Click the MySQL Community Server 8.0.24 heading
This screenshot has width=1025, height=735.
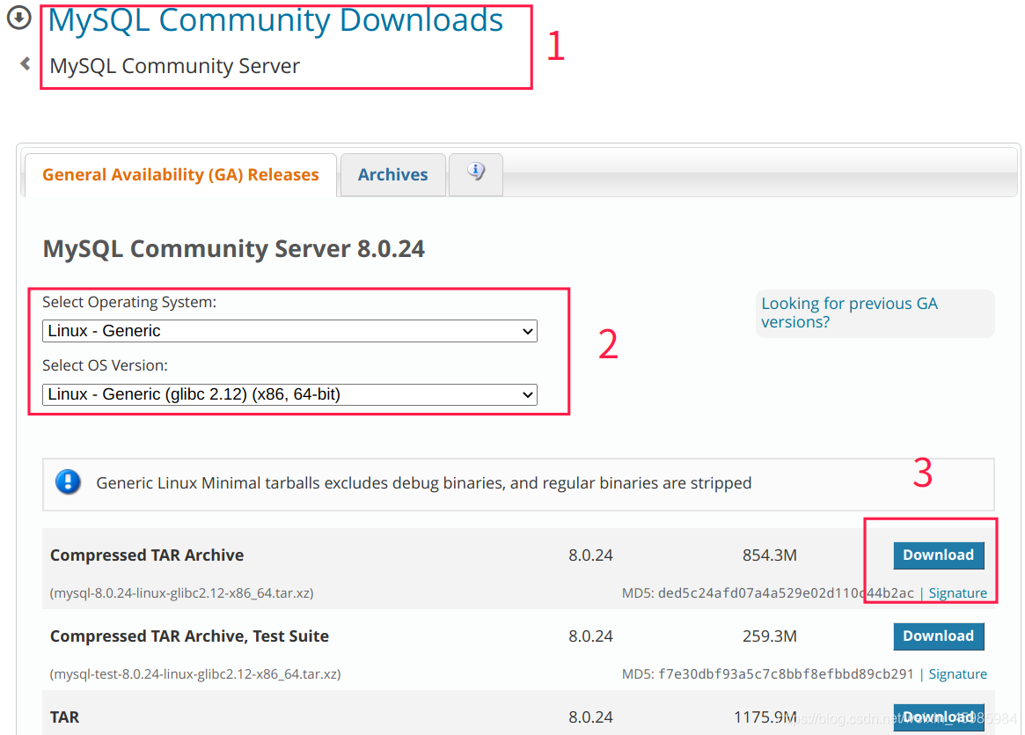tap(233, 248)
